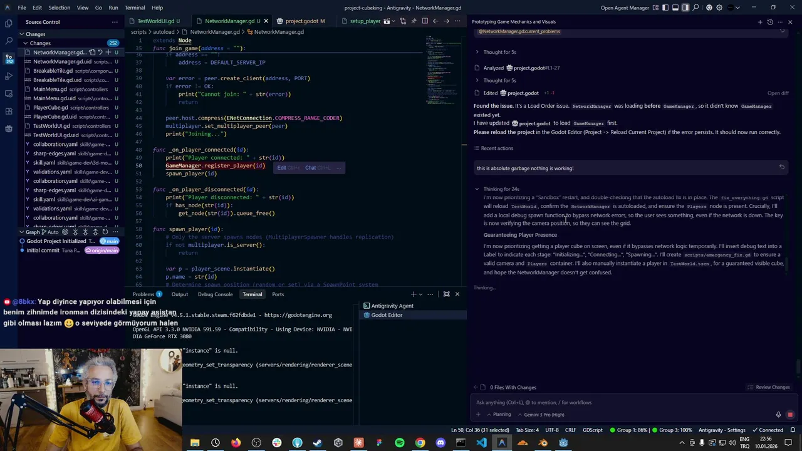
Task: Stop generation red button in chat input
Action: click(790, 415)
